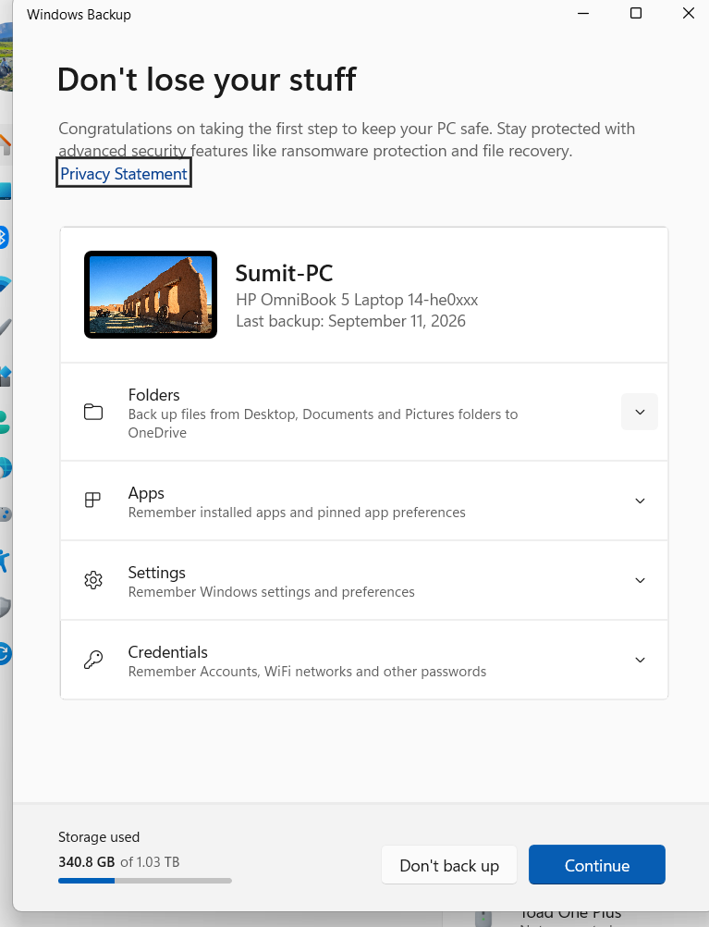Expand the Credentials section chevron
Image resolution: width=709 pixels, height=927 pixels.
pyautogui.click(x=640, y=660)
